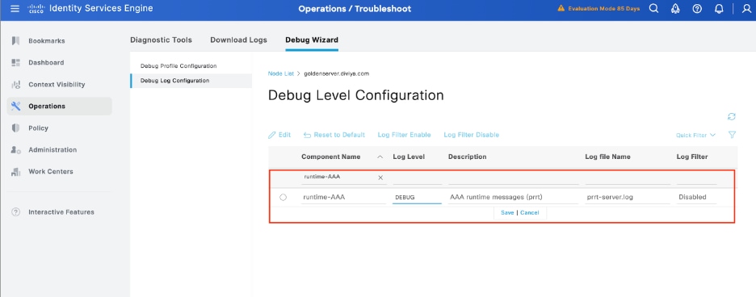
Task: Click the Interactive Features help icon
Action: tap(15, 212)
